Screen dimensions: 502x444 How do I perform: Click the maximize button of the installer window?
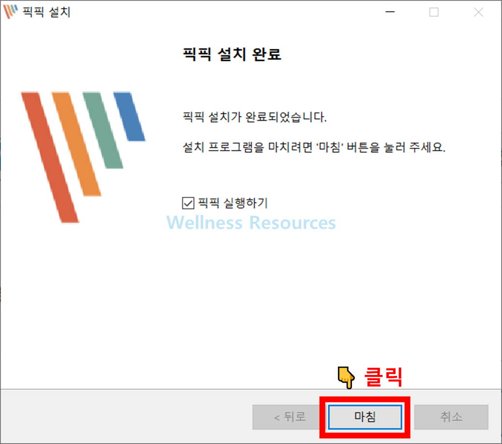point(434,12)
